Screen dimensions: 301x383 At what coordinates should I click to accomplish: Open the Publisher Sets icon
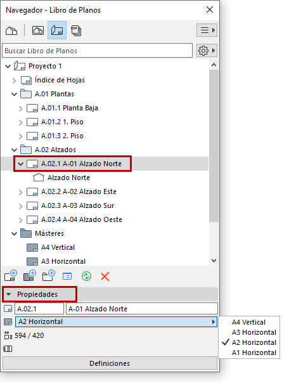(x=76, y=31)
